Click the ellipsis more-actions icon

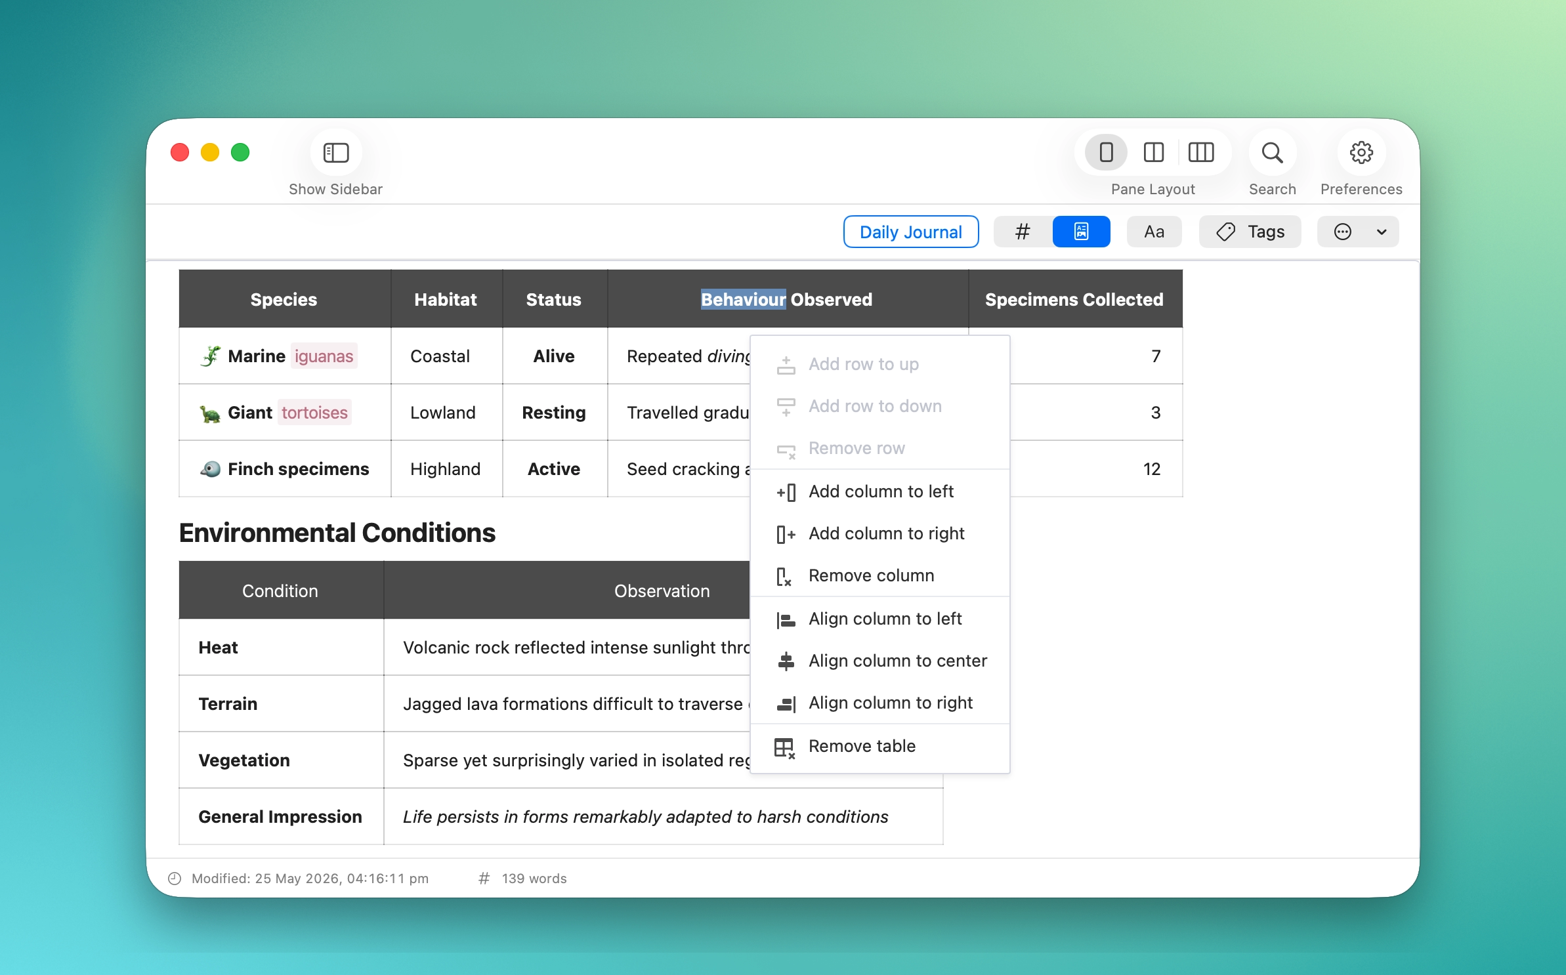coord(1343,232)
